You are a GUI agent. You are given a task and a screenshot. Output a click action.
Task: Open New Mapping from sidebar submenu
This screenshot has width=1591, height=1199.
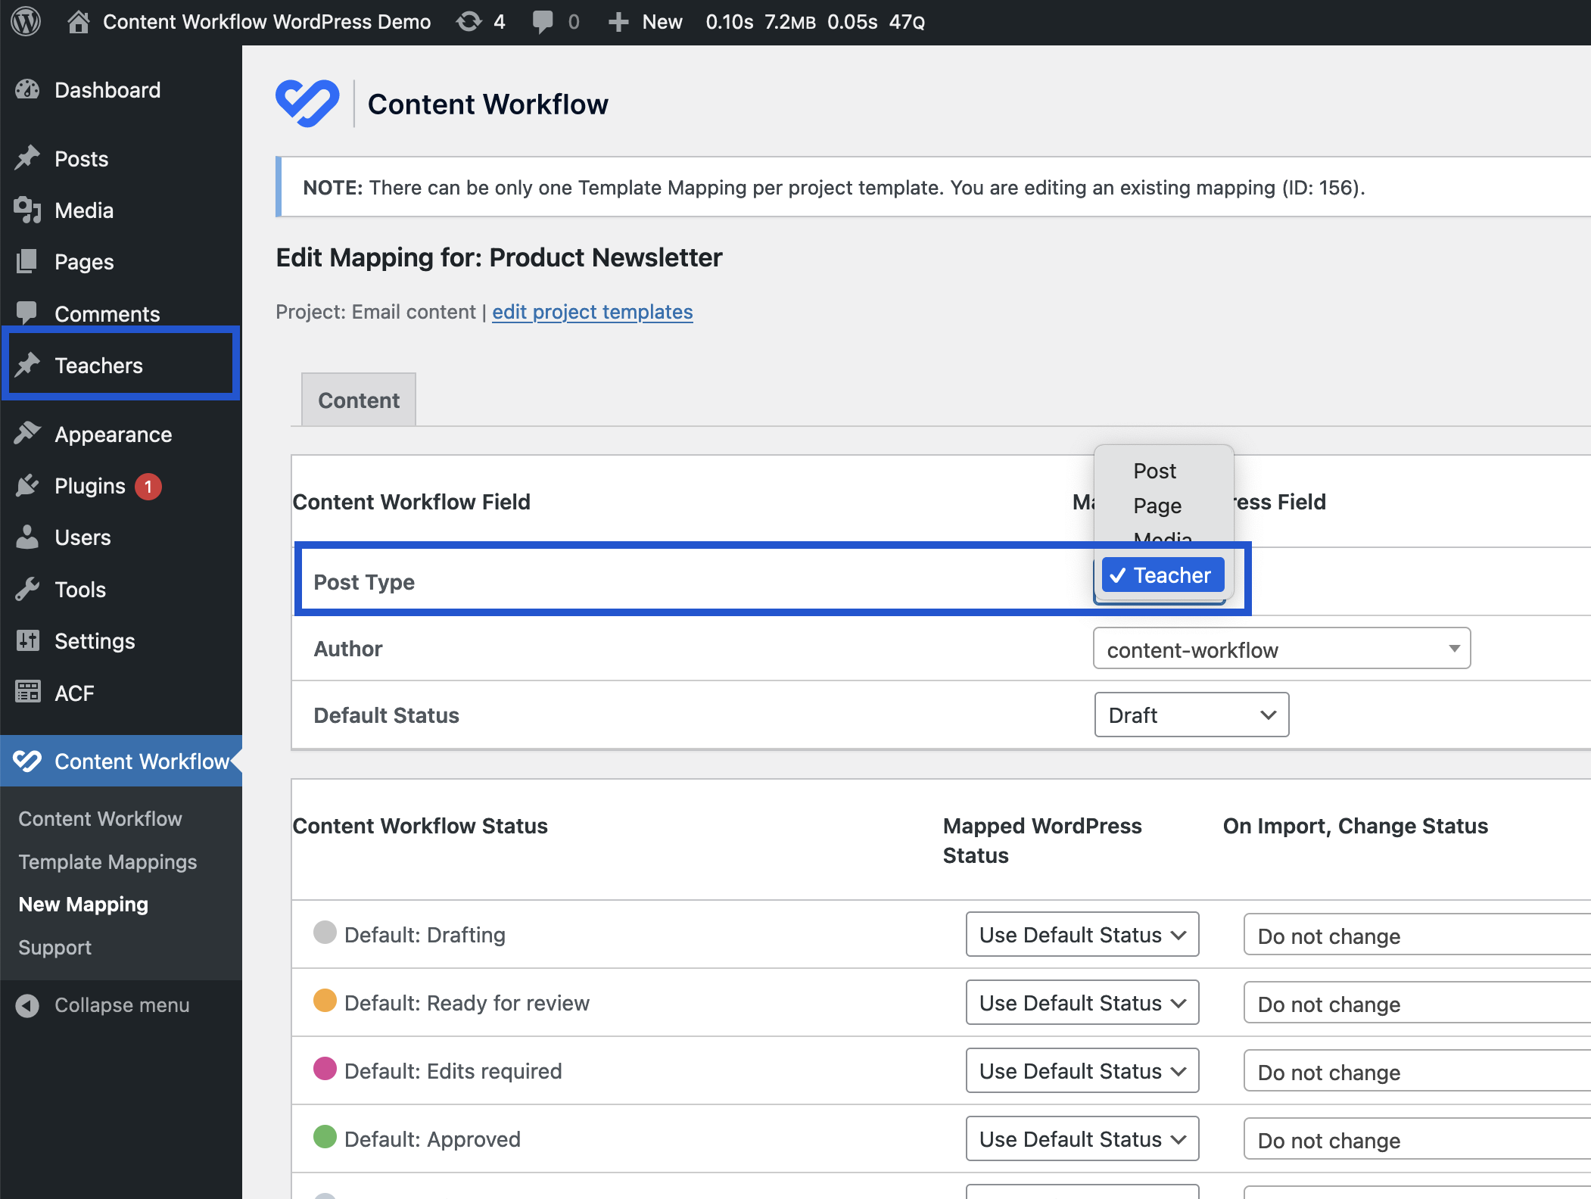click(83, 904)
